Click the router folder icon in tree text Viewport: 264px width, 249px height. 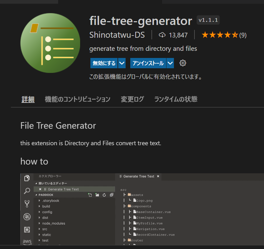tap(129, 240)
